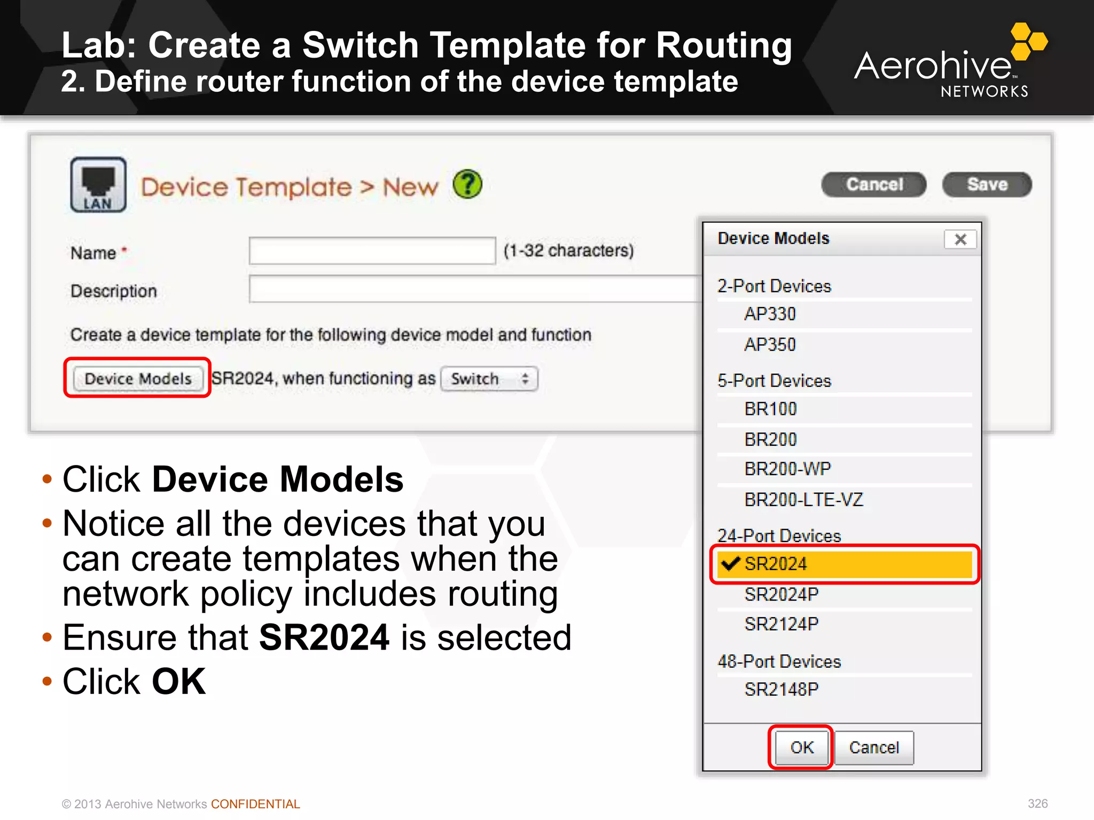
Task: Click the Device Template > New heading
Action: [x=290, y=187]
